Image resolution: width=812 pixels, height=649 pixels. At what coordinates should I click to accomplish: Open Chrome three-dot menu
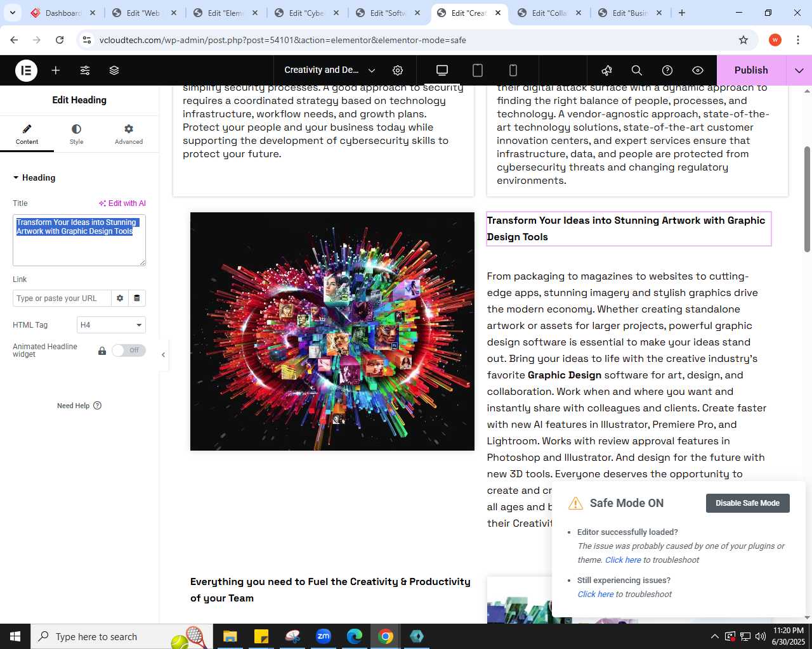click(798, 40)
